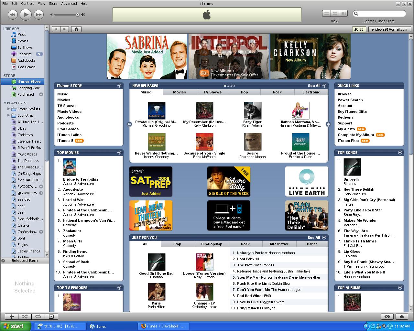The width and height of the screenshot is (414, 331).
Task: Click Power Search quick link
Action: (350, 100)
